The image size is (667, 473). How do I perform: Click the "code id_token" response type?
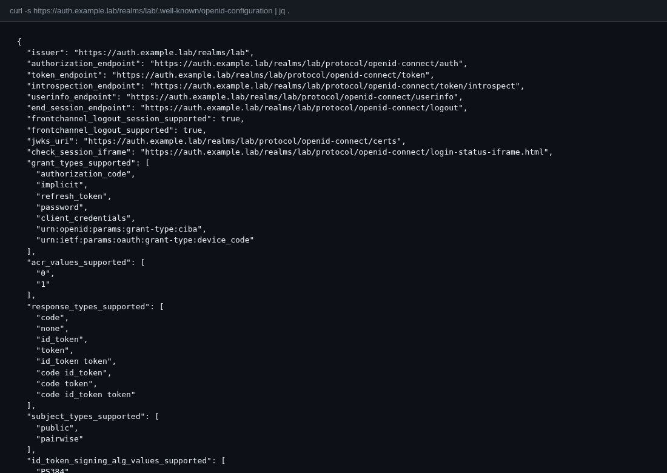click(72, 372)
